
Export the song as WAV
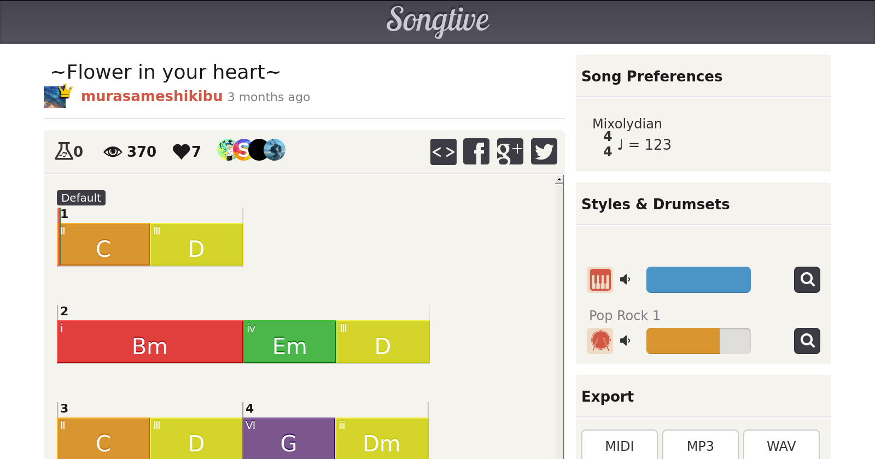coord(781,446)
